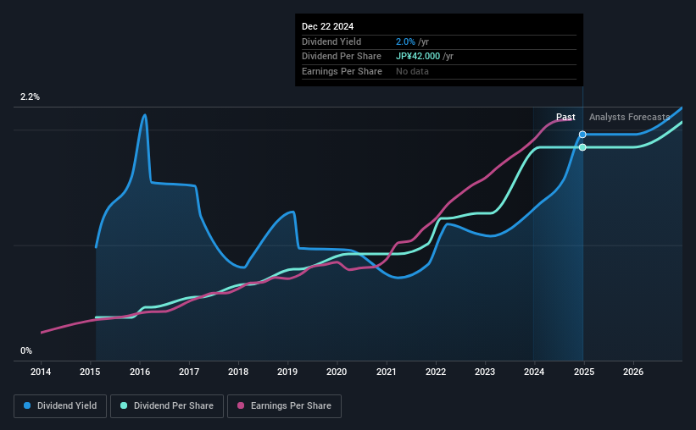Click the 2.0% dividend yield value
The width and height of the screenshot is (696, 430).
pyautogui.click(x=405, y=41)
